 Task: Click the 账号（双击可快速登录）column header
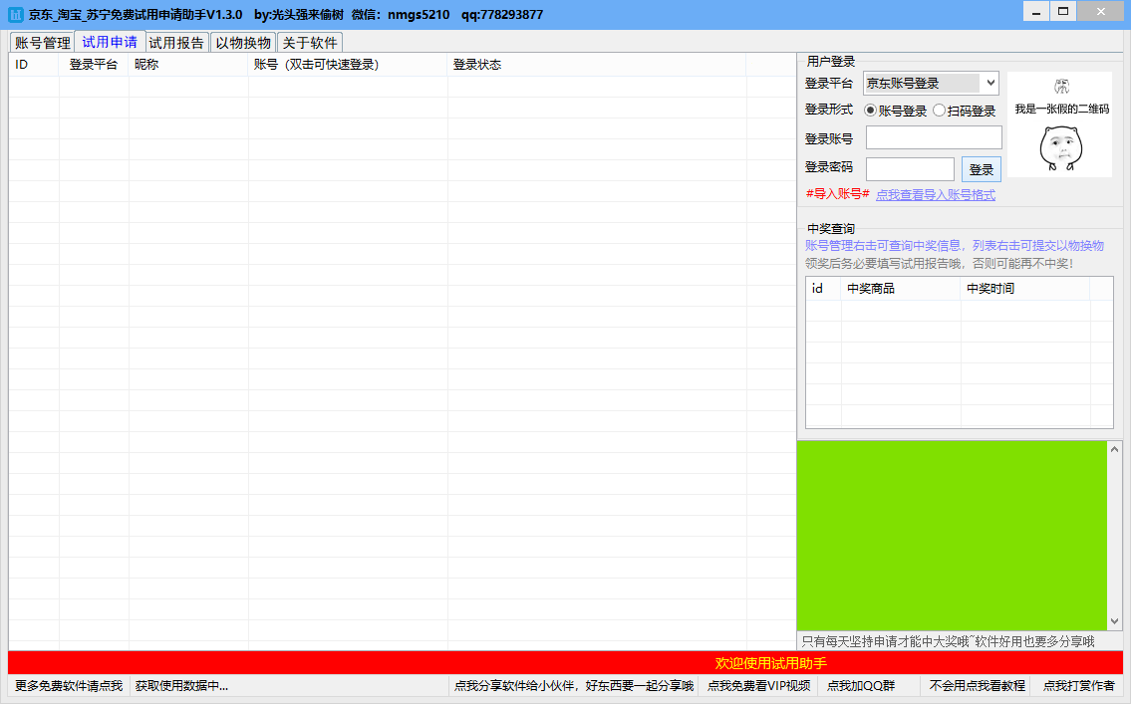click(x=348, y=64)
